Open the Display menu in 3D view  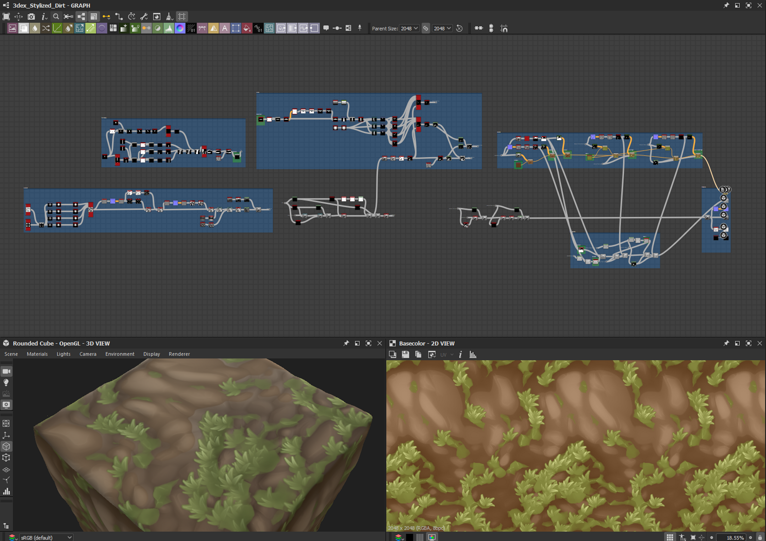152,354
